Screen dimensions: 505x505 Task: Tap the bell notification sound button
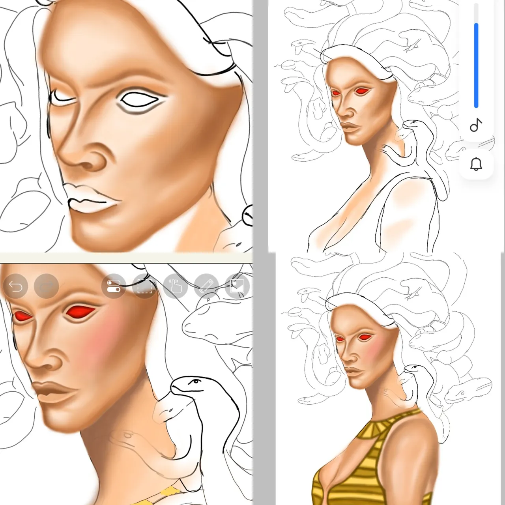pos(476,164)
